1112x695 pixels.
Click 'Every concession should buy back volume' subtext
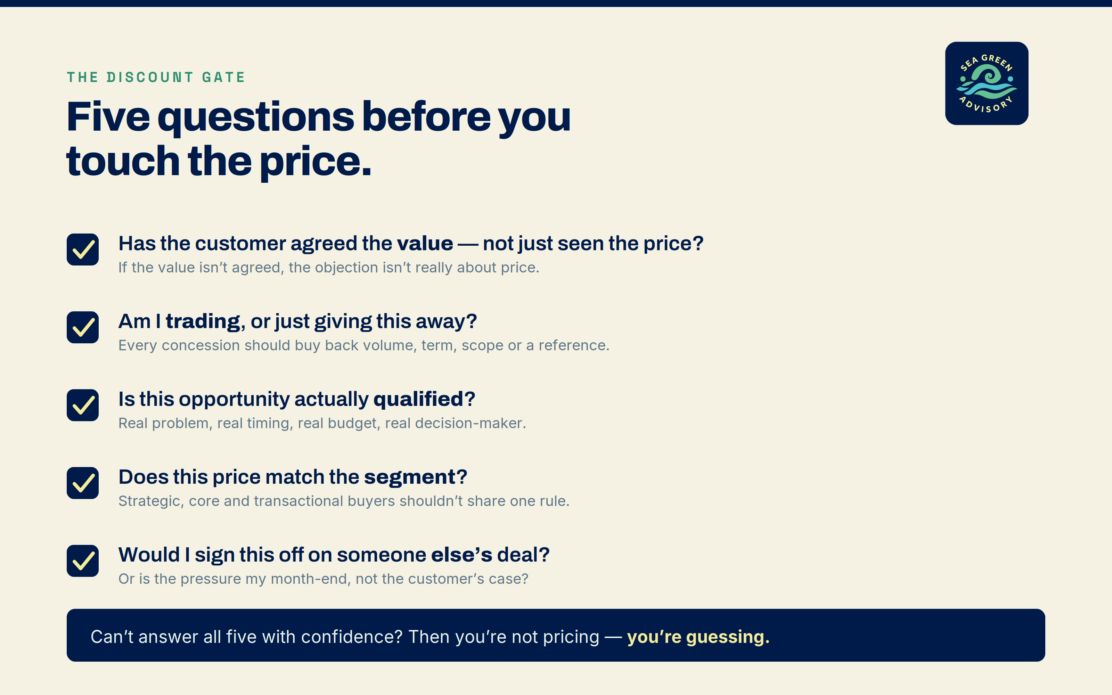pos(364,345)
